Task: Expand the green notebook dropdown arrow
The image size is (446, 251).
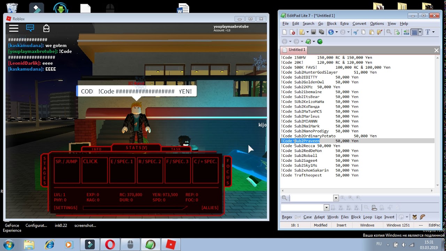Action: click(x=314, y=41)
